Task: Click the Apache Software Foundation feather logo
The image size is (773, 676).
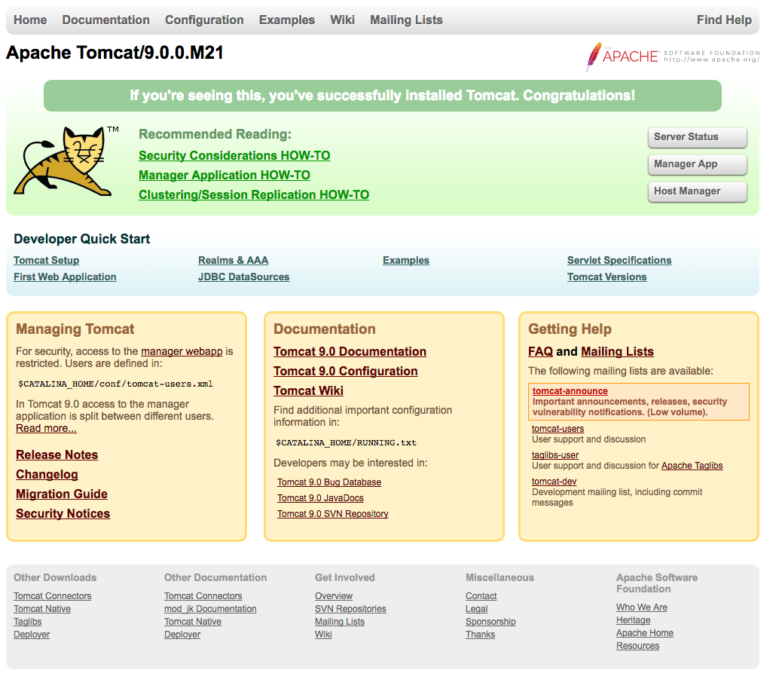Action: (673, 57)
